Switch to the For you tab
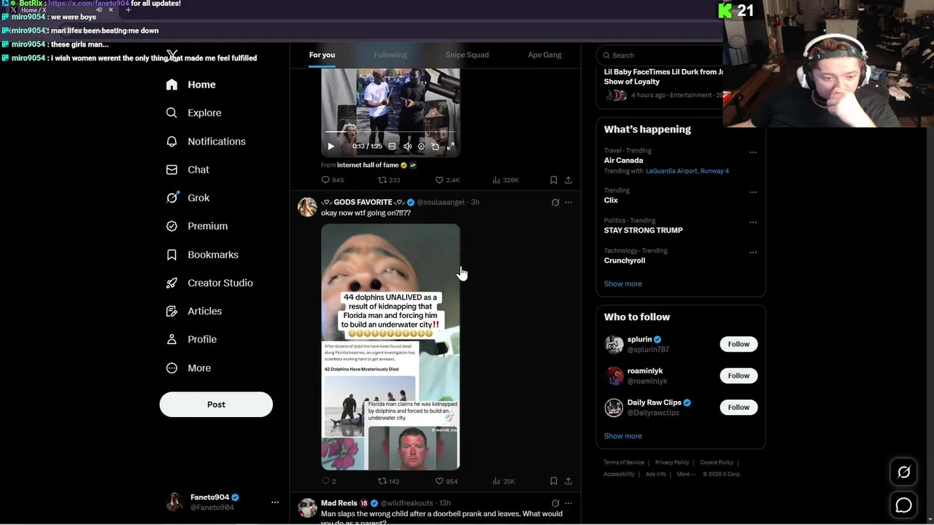The width and height of the screenshot is (934, 525). tap(322, 55)
